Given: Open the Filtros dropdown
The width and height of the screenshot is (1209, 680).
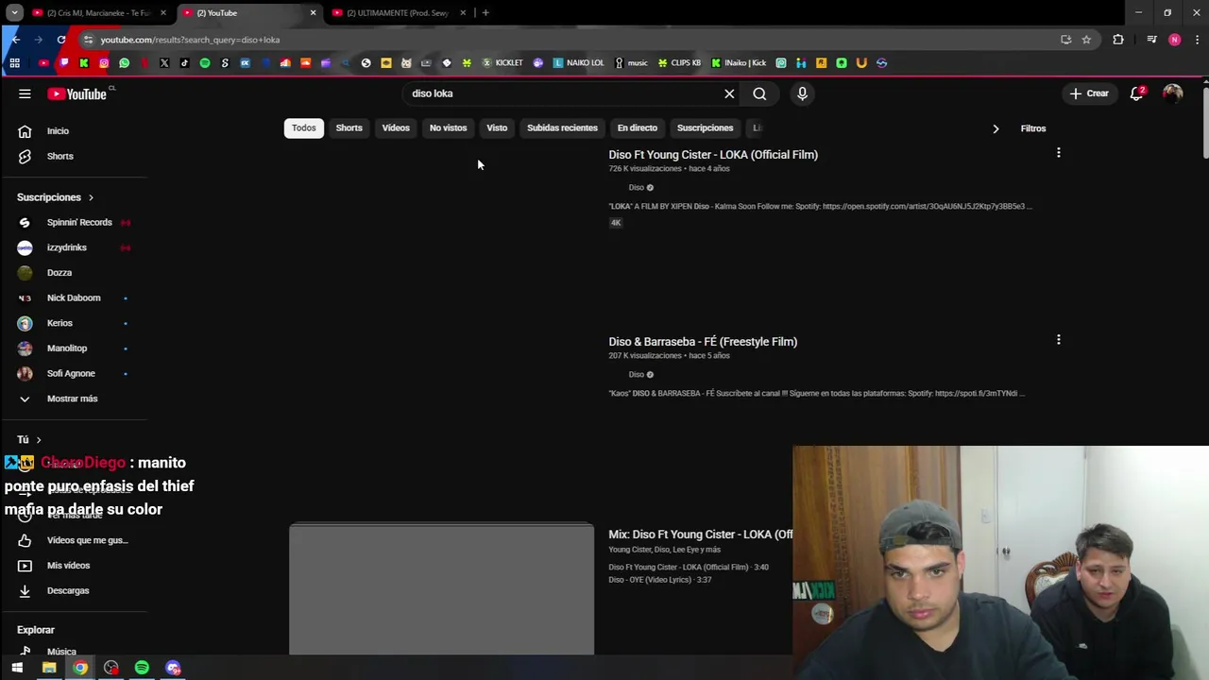Looking at the screenshot, I should (x=1033, y=128).
